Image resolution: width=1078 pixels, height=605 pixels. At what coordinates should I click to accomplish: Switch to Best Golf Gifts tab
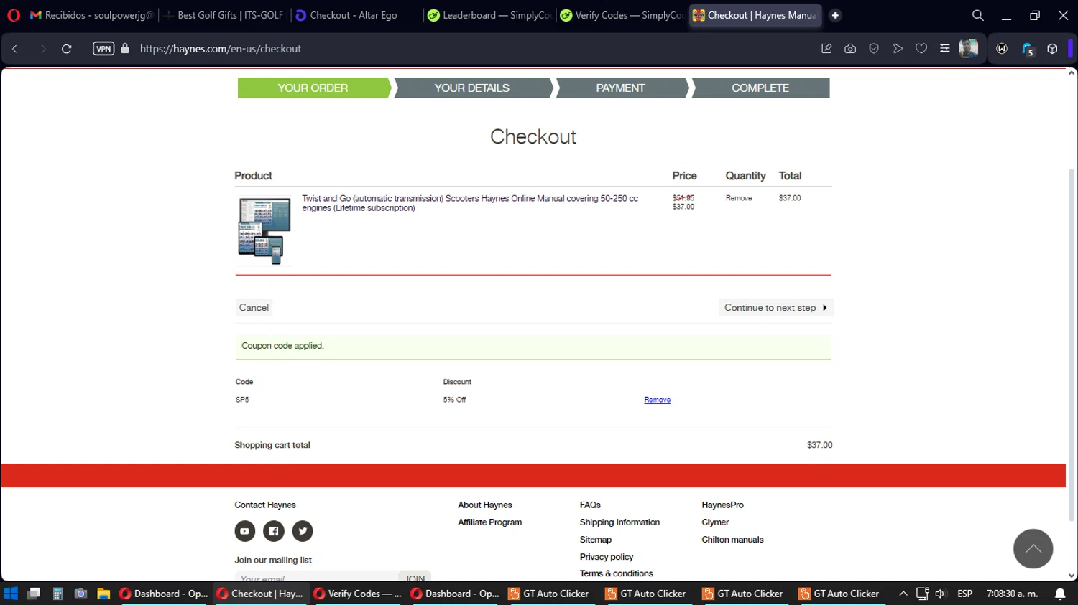[224, 15]
